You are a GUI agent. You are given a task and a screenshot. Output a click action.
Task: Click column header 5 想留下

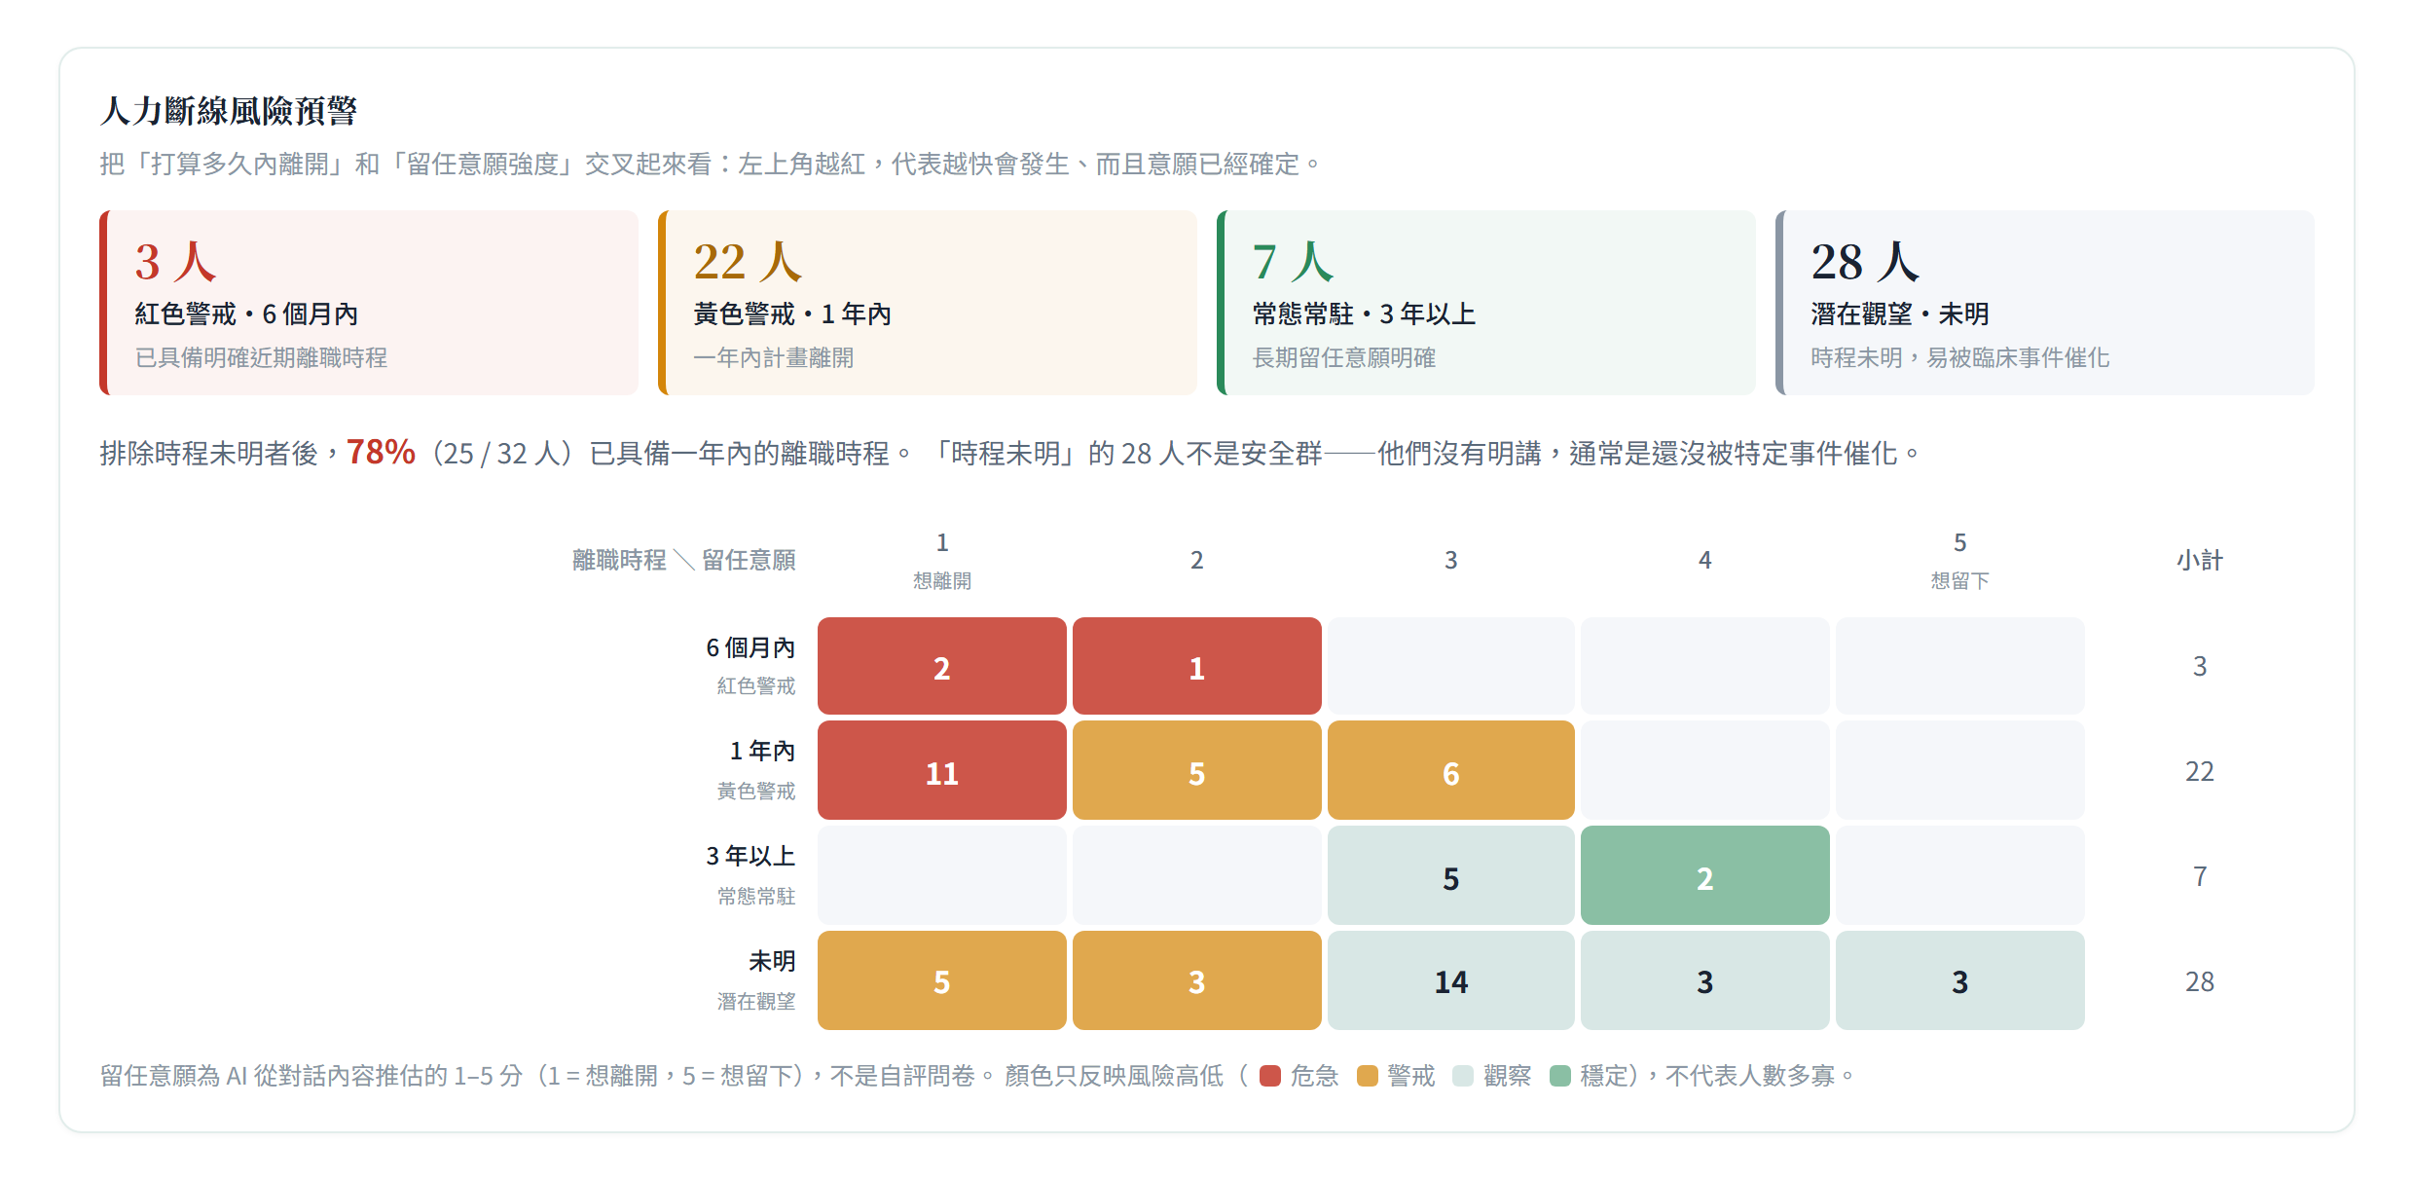1960,561
